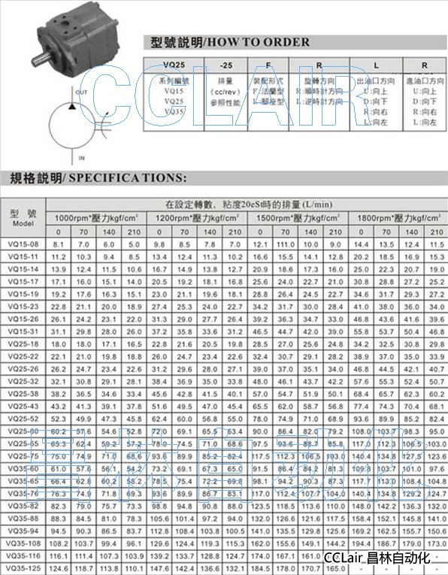Select the 'VQ25-43' model row label
The height and width of the screenshot is (575, 448).
pyautogui.click(x=23, y=407)
